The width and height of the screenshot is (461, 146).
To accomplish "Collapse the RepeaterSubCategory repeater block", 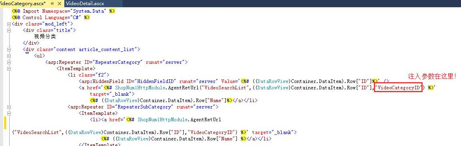I will click(9, 107).
